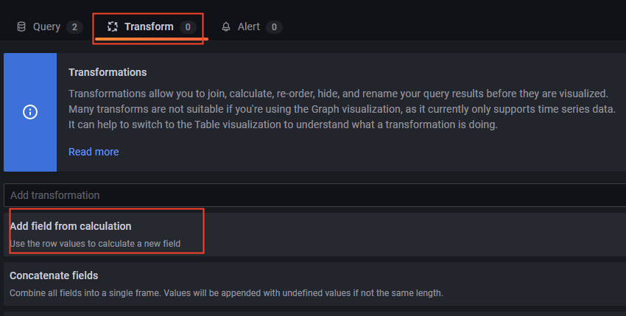Click the Transformations description paragraph
626x316 pixels.
337,94
